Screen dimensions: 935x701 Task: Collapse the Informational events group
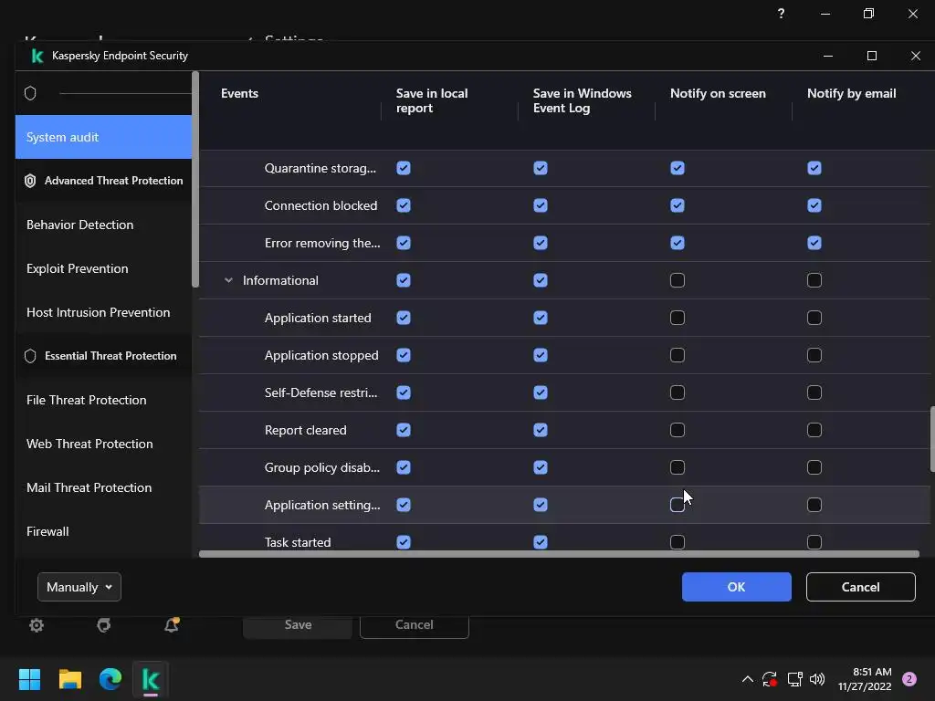[x=228, y=280]
